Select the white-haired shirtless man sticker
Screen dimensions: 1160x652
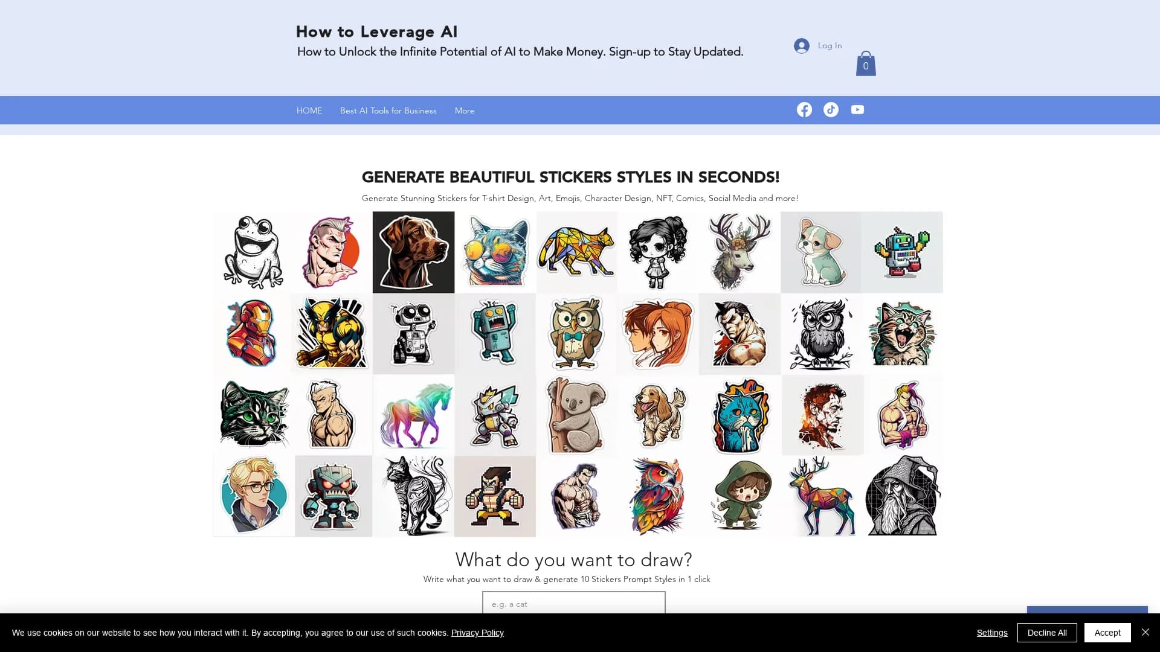(332, 415)
